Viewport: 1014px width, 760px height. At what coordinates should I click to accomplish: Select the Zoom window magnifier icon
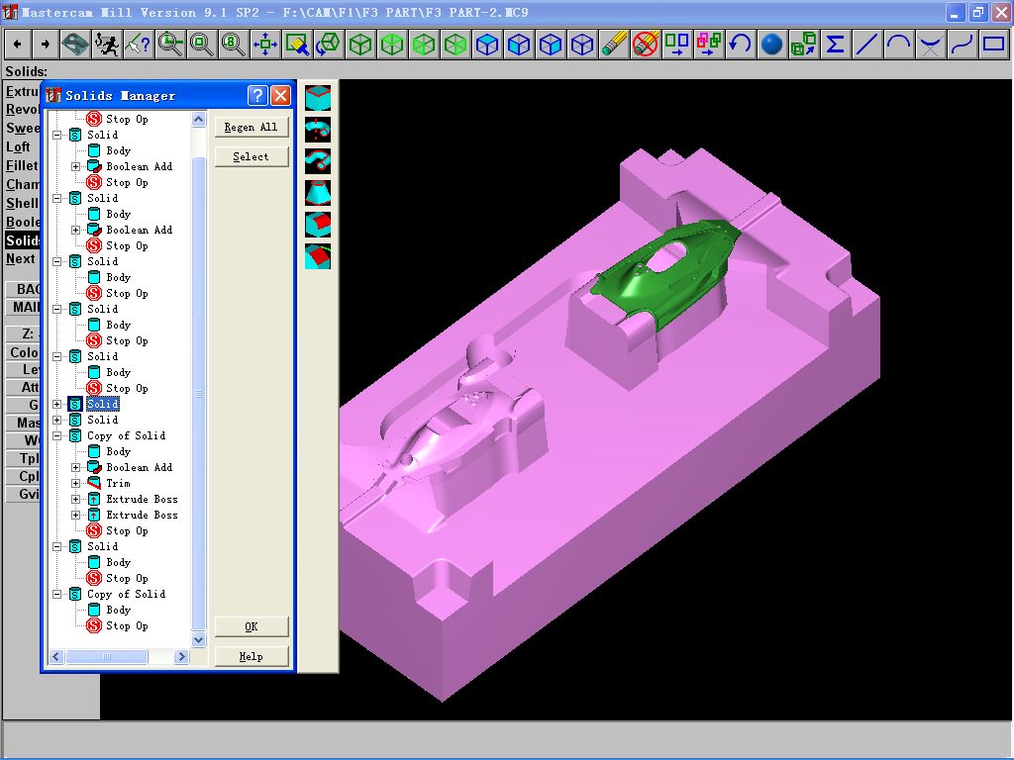170,44
